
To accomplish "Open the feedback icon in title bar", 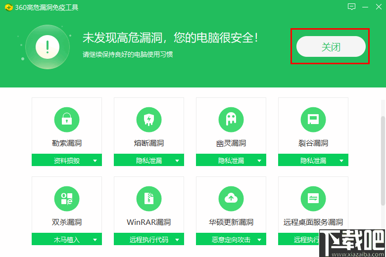I will click(x=351, y=7).
